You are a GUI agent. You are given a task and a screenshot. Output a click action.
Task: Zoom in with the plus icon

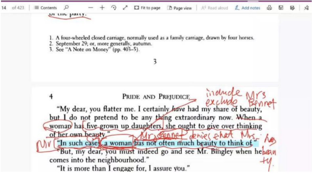tap(102, 8)
